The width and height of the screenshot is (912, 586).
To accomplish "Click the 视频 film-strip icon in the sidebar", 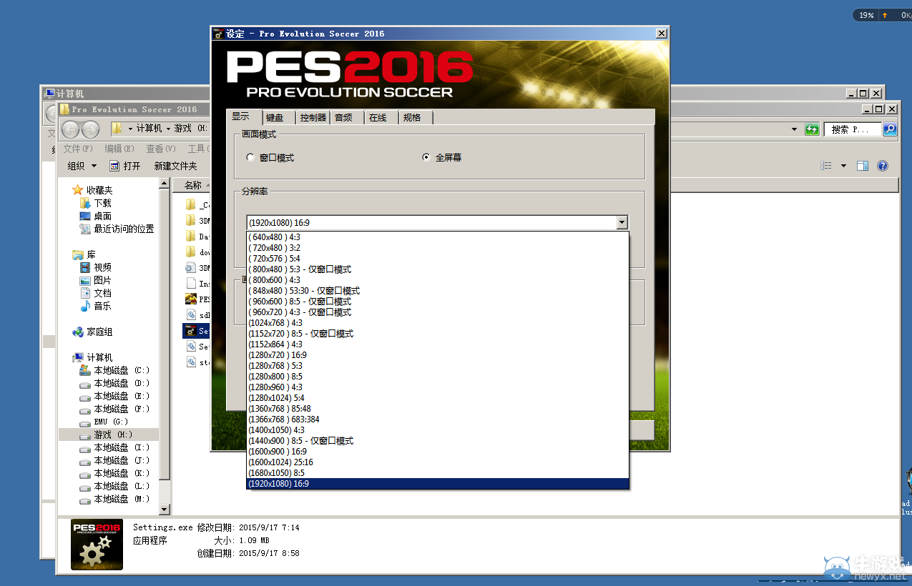I will 85,267.
